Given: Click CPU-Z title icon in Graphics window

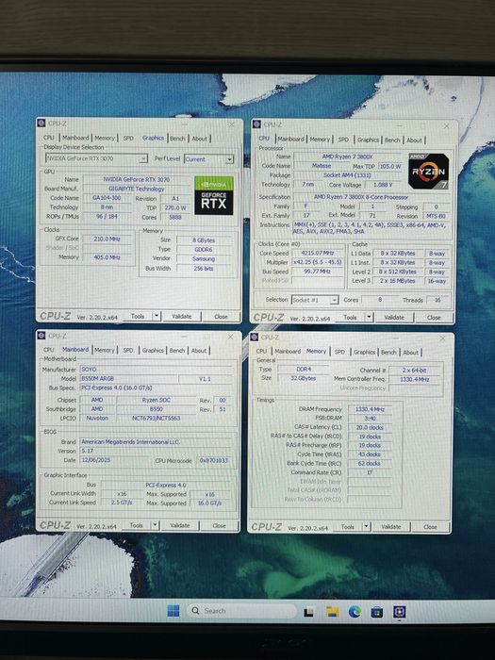Looking at the screenshot, I should 41,123.
